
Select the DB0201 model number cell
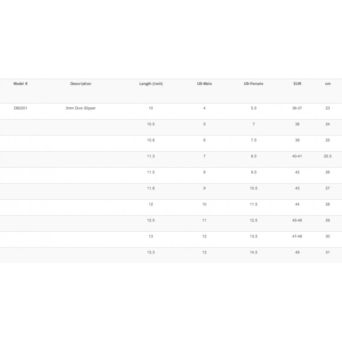tap(21, 108)
